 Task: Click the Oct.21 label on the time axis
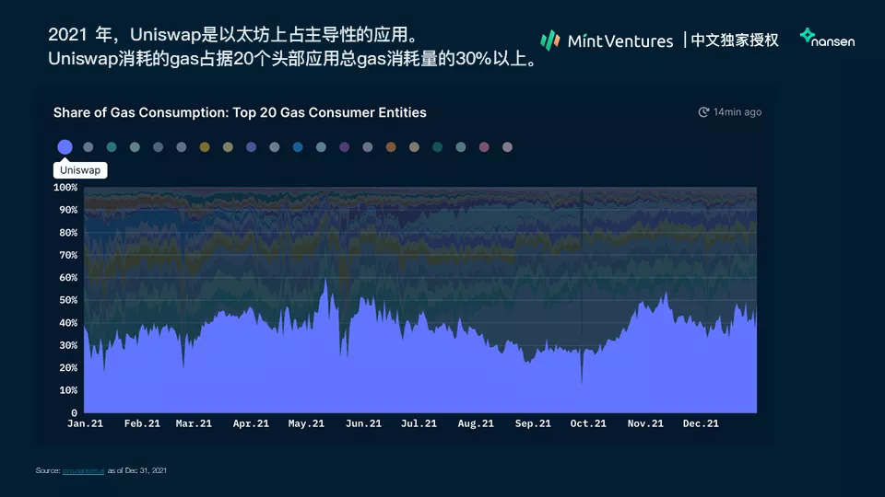pos(588,423)
